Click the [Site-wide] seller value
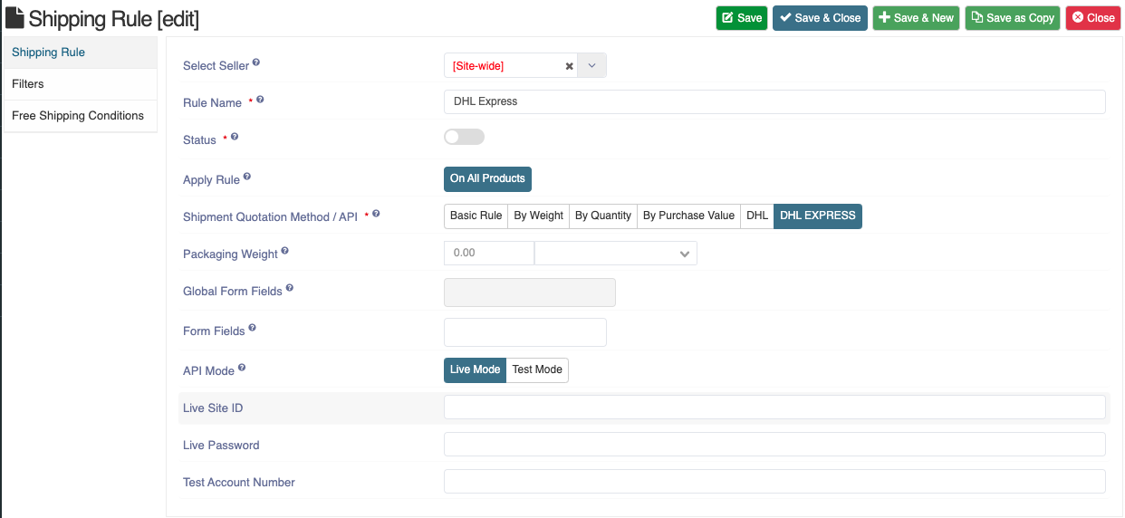The image size is (1125, 518). pos(478,66)
